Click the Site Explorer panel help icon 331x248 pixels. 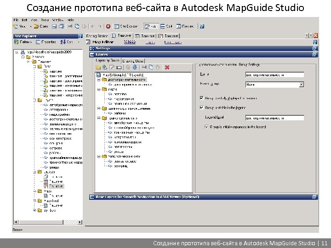click(x=80, y=36)
